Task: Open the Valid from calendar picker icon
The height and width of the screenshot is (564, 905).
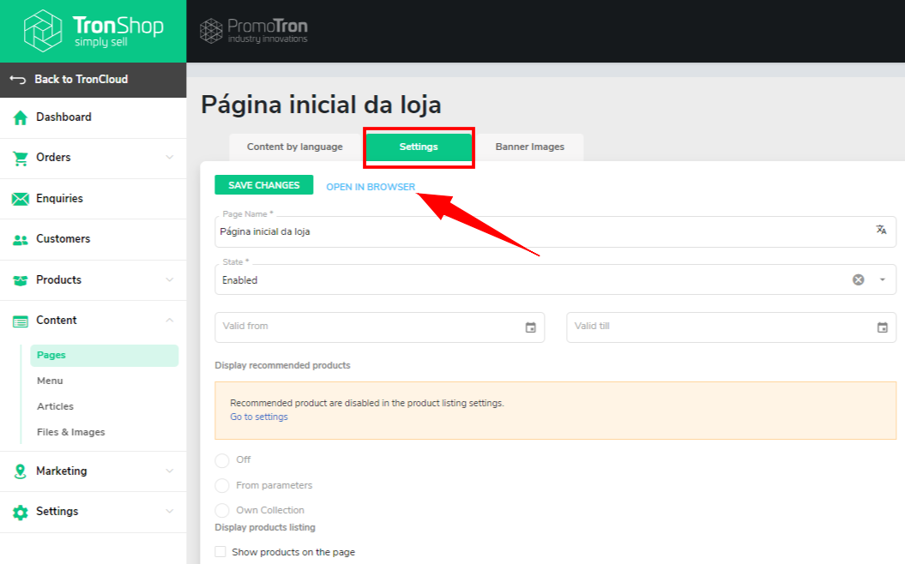Action: point(530,327)
